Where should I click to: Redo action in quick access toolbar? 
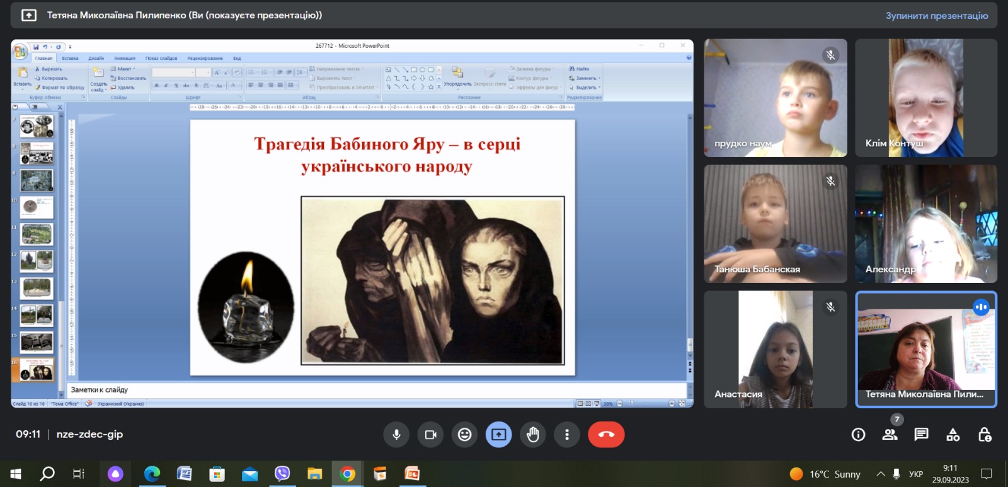pyautogui.click(x=59, y=47)
